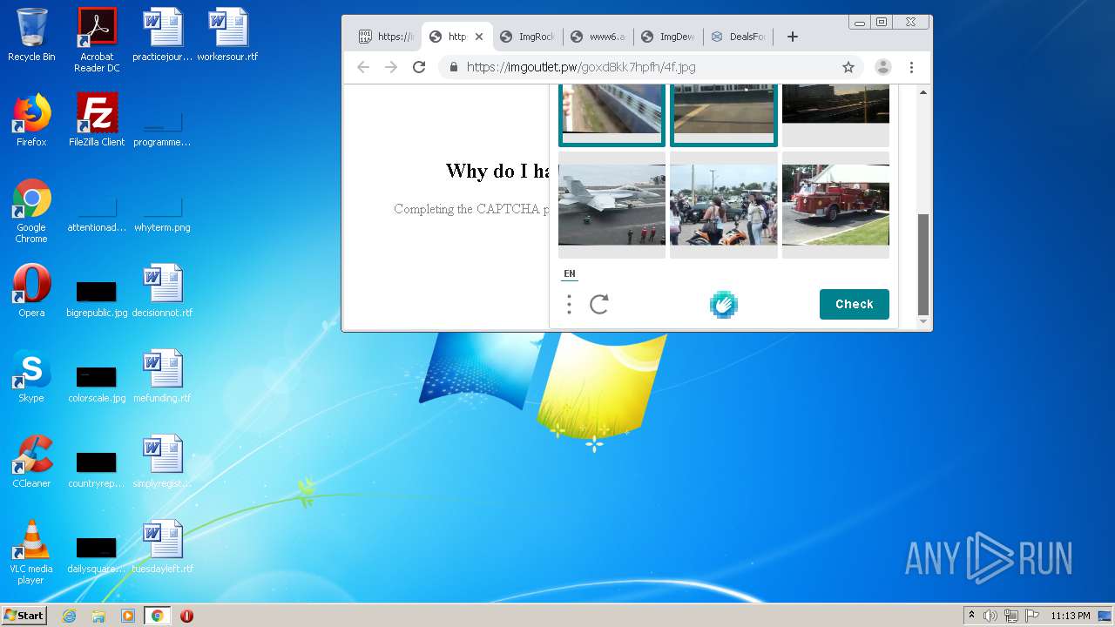
Task: Open decisionnot.rtf document icon
Action: click(162, 291)
